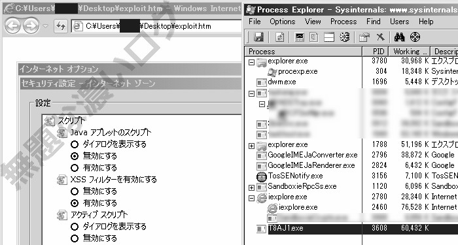Click the child iexplore.exe (PID 2460) icon

[272, 208]
